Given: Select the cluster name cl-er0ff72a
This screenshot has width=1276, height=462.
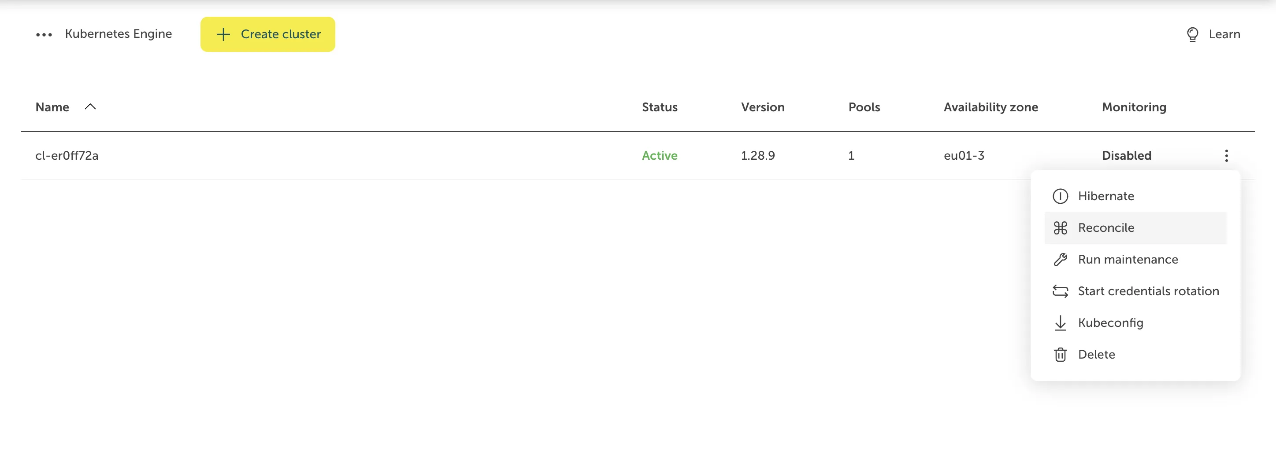Looking at the screenshot, I should point(67,155).
